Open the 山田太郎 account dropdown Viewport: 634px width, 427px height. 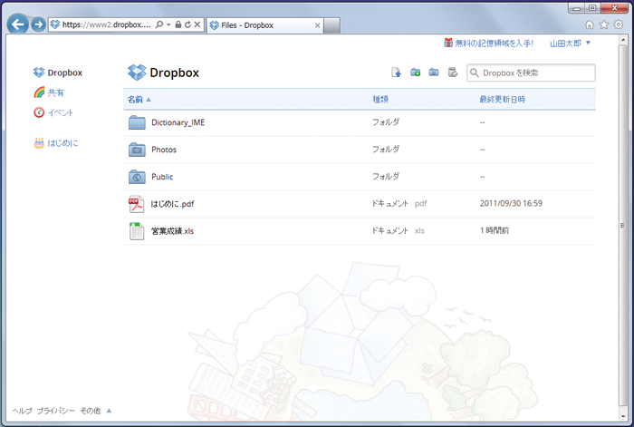(x=570, y=43)
